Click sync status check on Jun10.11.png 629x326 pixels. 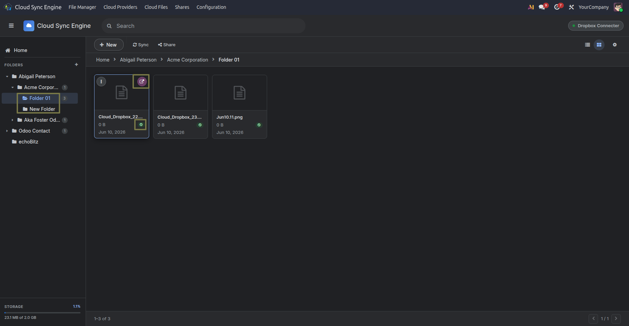pos(259,125)
